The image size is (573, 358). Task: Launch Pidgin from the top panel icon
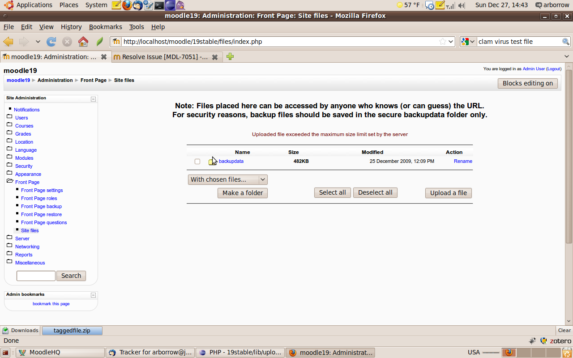coord(180,5)
